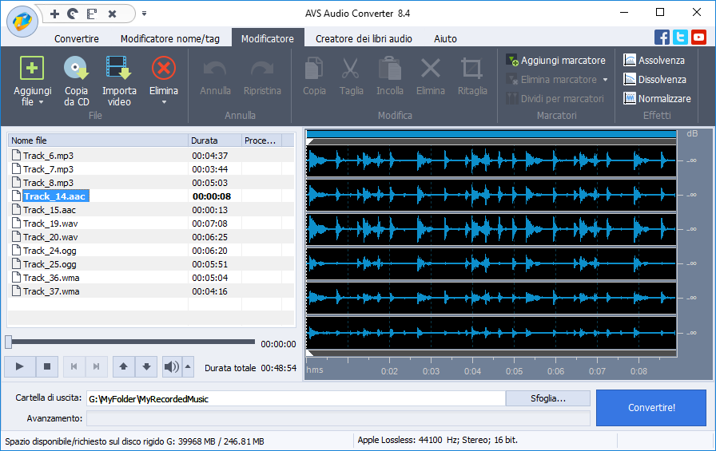The image size is (716, 451).
Task: Click the Ripristina redo icon
Action: 262,69
